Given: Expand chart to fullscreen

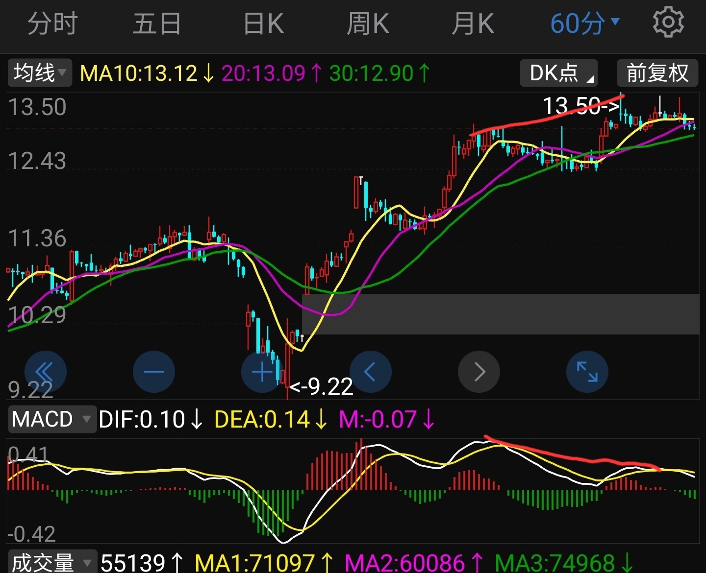Looking at the screenshot, I should click(x=587, y=372).
